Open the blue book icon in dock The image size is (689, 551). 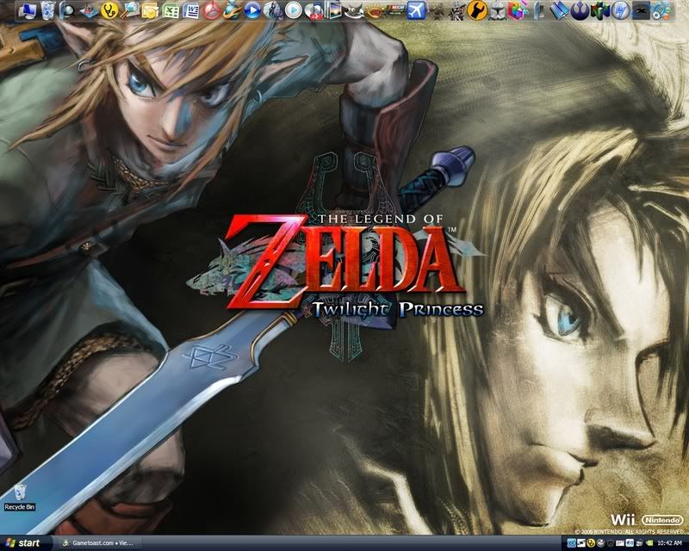pyautogui.click(x=560, y=10)
